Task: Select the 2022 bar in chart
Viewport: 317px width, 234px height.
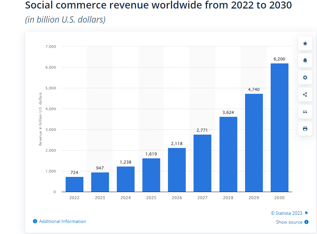Action: [75, 184]
